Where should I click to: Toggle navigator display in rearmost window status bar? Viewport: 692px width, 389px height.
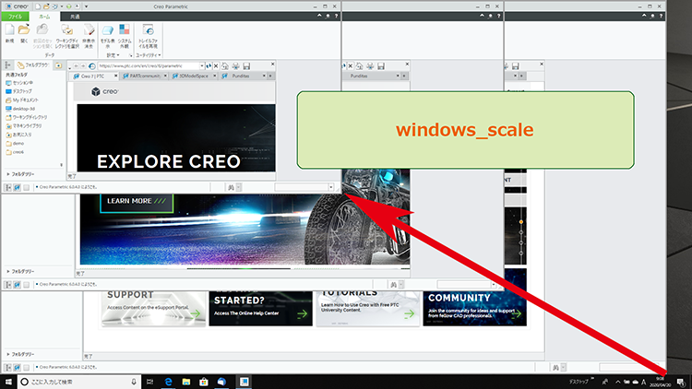(x=8, y=367)
